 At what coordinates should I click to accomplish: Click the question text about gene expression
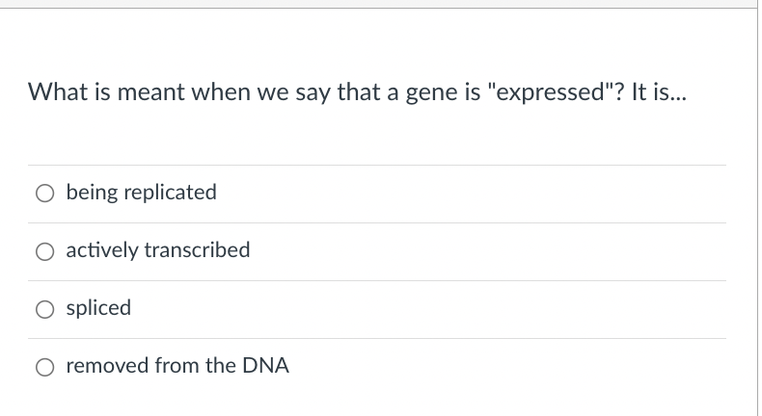pos(359,92)
